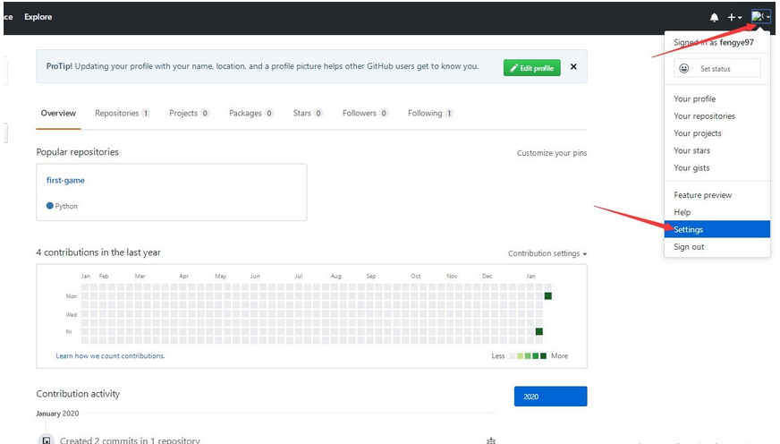This screenshot has height=444, width=780.
Task: Click the 'January 2020' activity label
Action: (x=57, y=414)
